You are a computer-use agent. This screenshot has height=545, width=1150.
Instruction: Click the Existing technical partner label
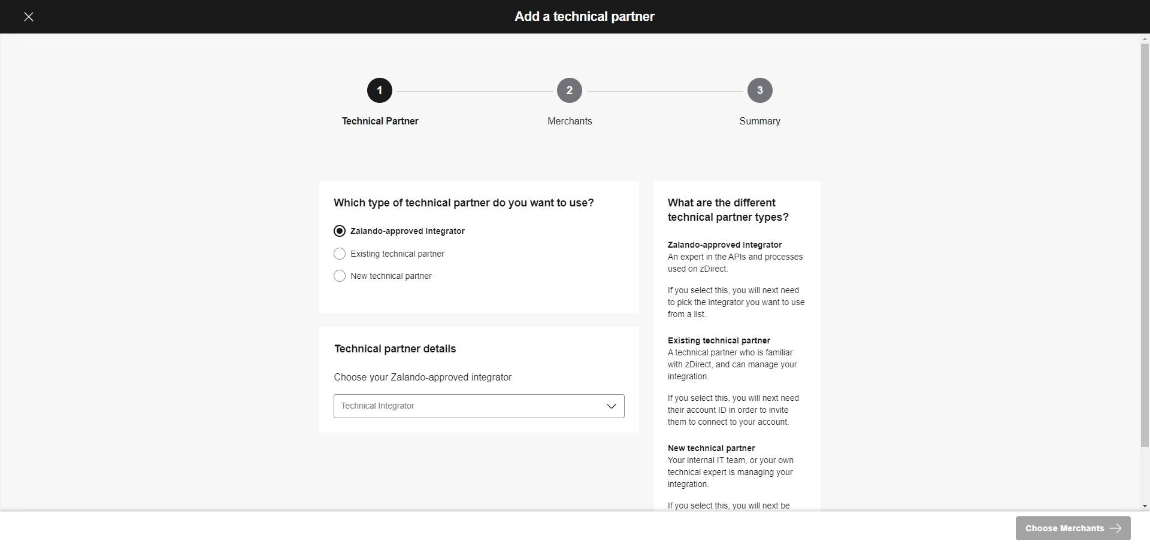397,254
